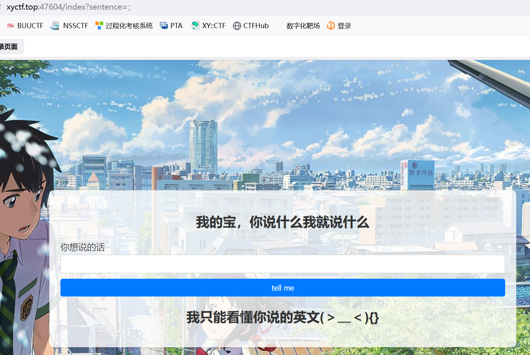
Task: Select the 录页面 tab
Action: [9, 47]
